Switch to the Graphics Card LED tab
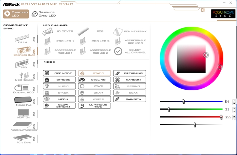 [44, 14]
